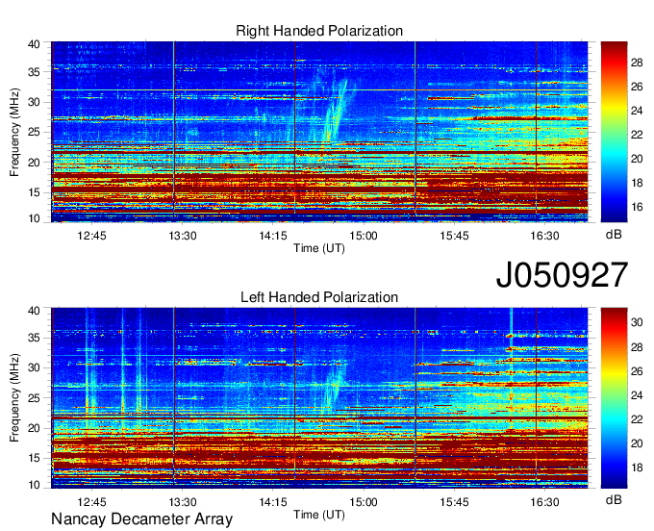Click the J050927 identifier label

tap(562, 275)
